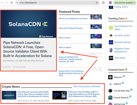Open Hoosat Network featured coin
Viewport: 137px width, 105px height.
point(121,98)
